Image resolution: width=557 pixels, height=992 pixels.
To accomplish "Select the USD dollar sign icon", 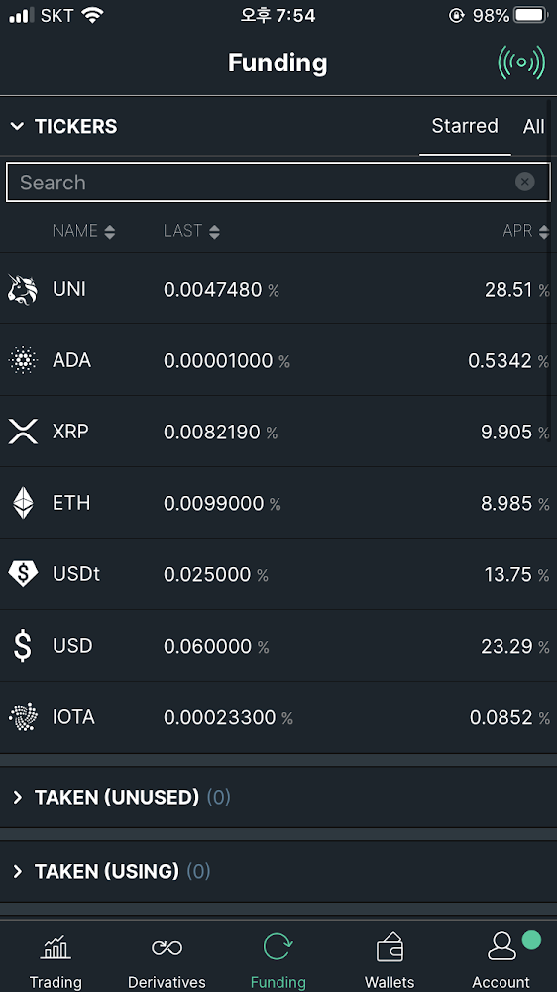I will [x=23, y=646].
